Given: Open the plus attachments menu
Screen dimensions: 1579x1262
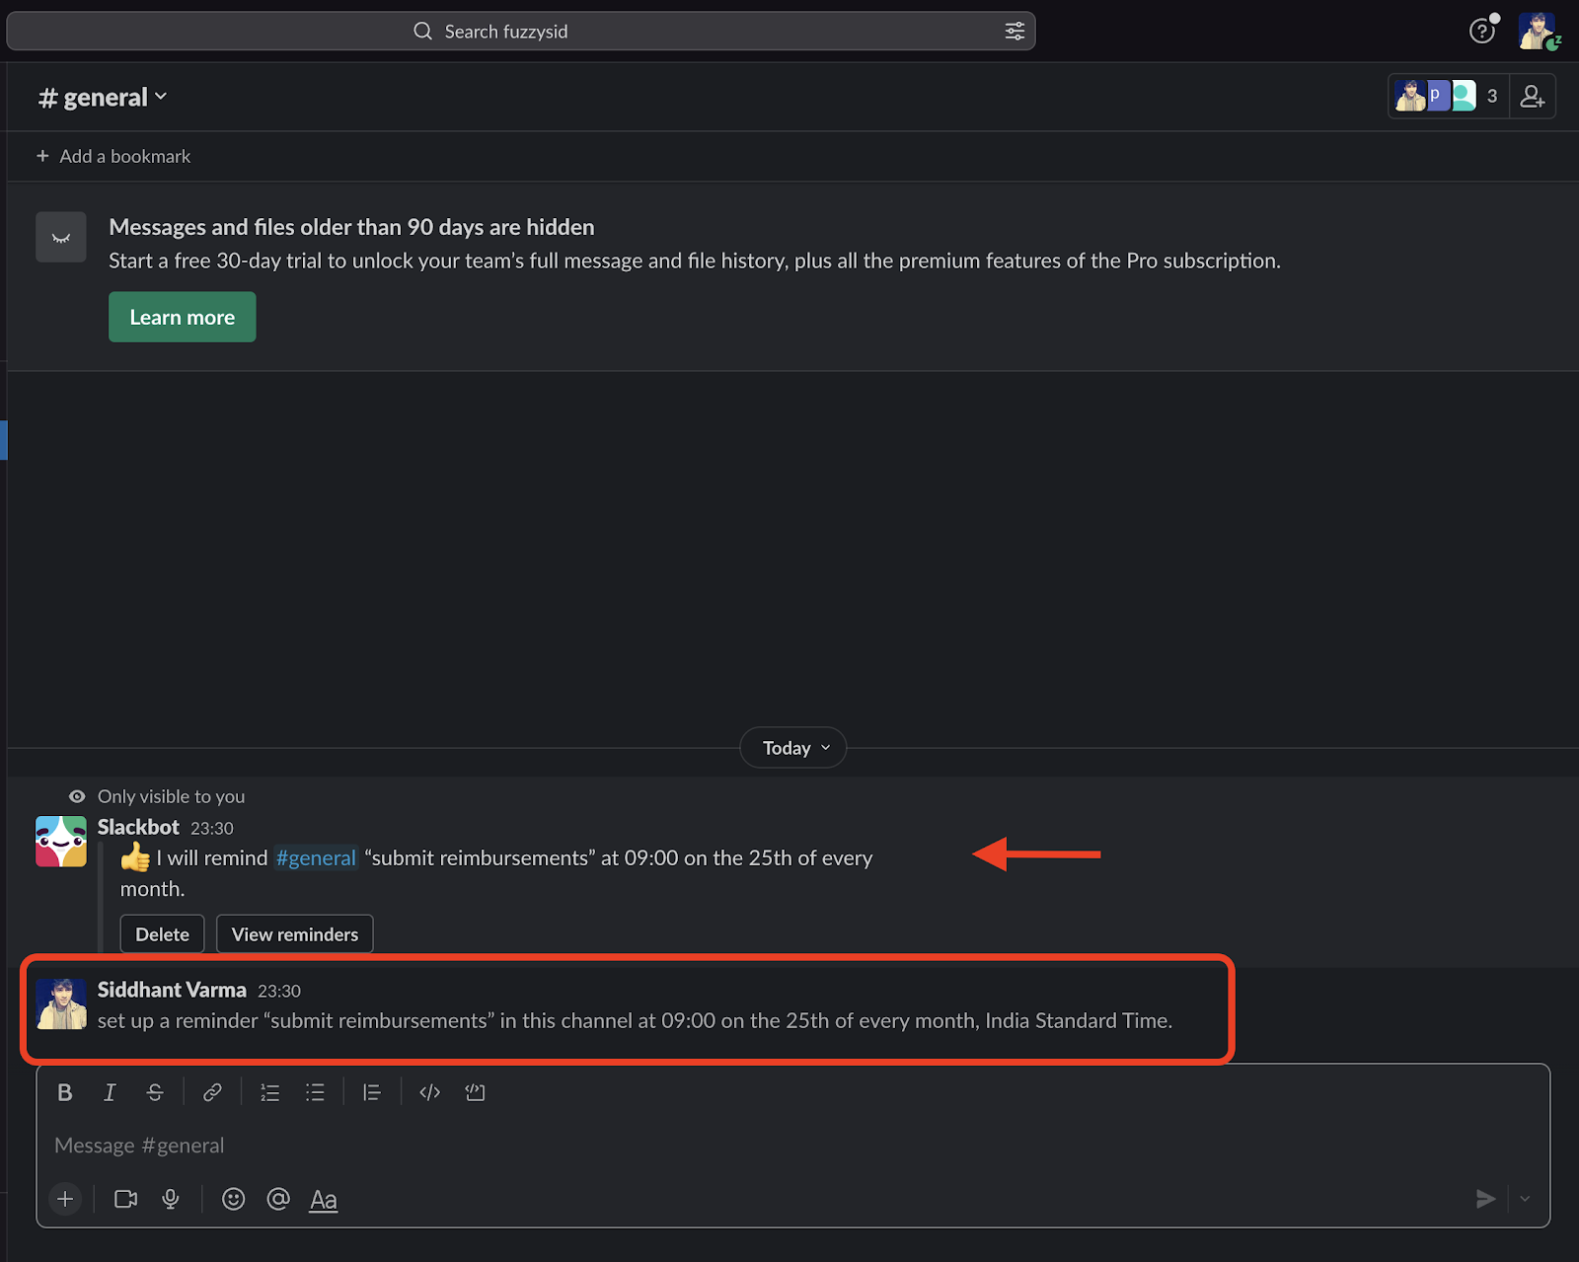Looking at the screenshot, I should tap(65, 1199).
